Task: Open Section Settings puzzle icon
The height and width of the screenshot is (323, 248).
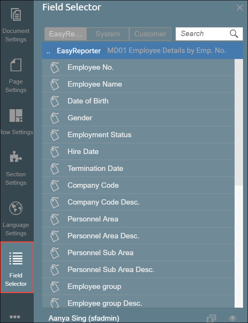Action: point(16,157)
